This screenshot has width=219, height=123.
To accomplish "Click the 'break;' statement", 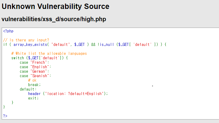I will coord(34,85).
